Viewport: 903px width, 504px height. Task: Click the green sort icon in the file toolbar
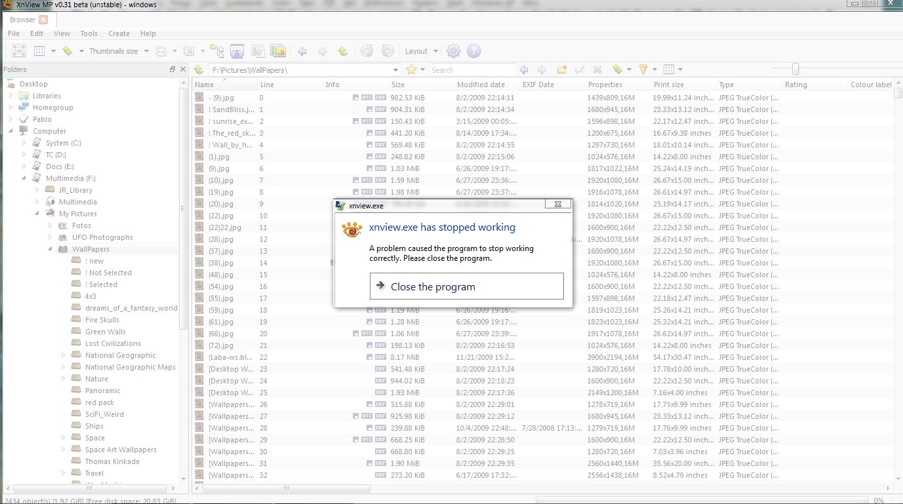pos(617,69)
